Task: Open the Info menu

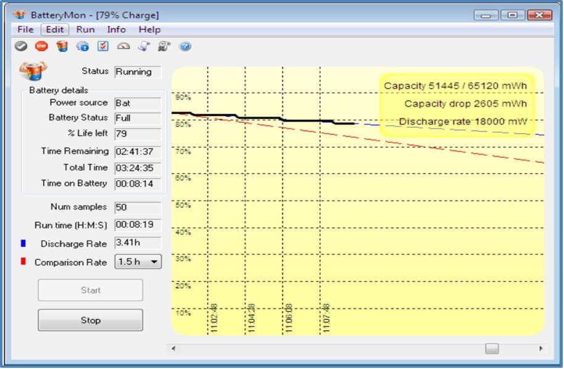Action: [x=116, y=30]
